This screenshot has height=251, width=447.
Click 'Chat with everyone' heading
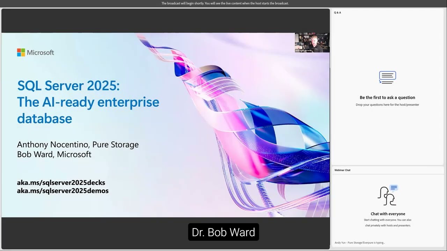coord(388,214)
